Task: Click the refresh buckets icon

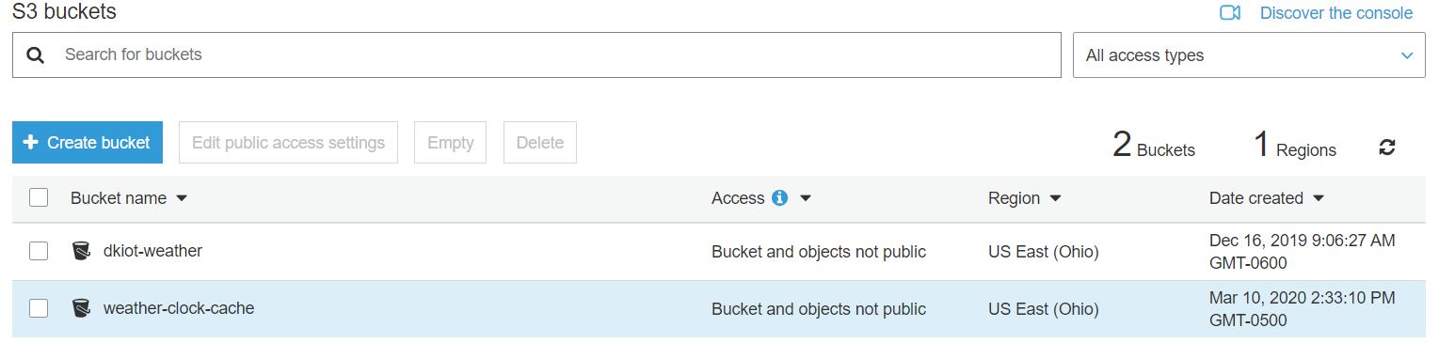Action: pos(1386,148)
